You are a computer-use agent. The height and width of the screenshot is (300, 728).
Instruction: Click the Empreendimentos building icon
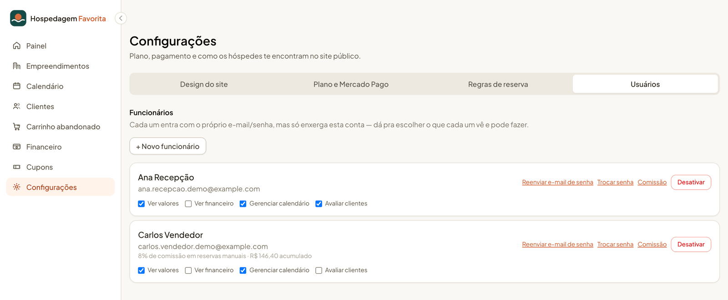click(x=17, y=66)
